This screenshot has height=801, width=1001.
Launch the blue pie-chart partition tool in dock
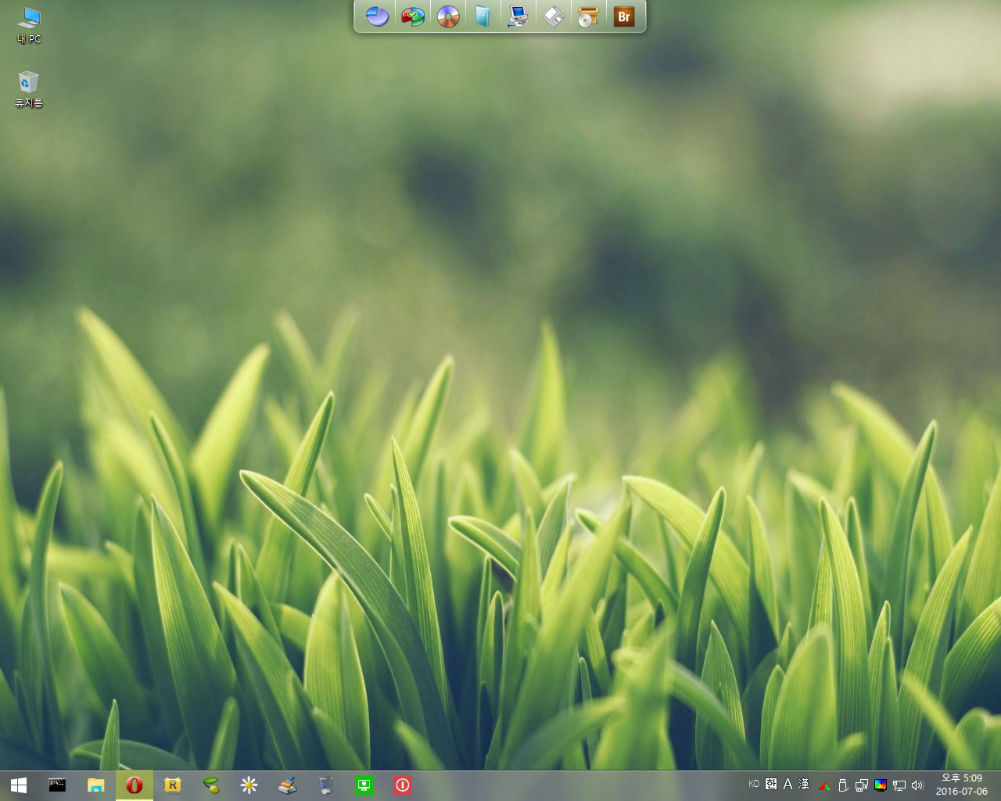coord(377,16)
